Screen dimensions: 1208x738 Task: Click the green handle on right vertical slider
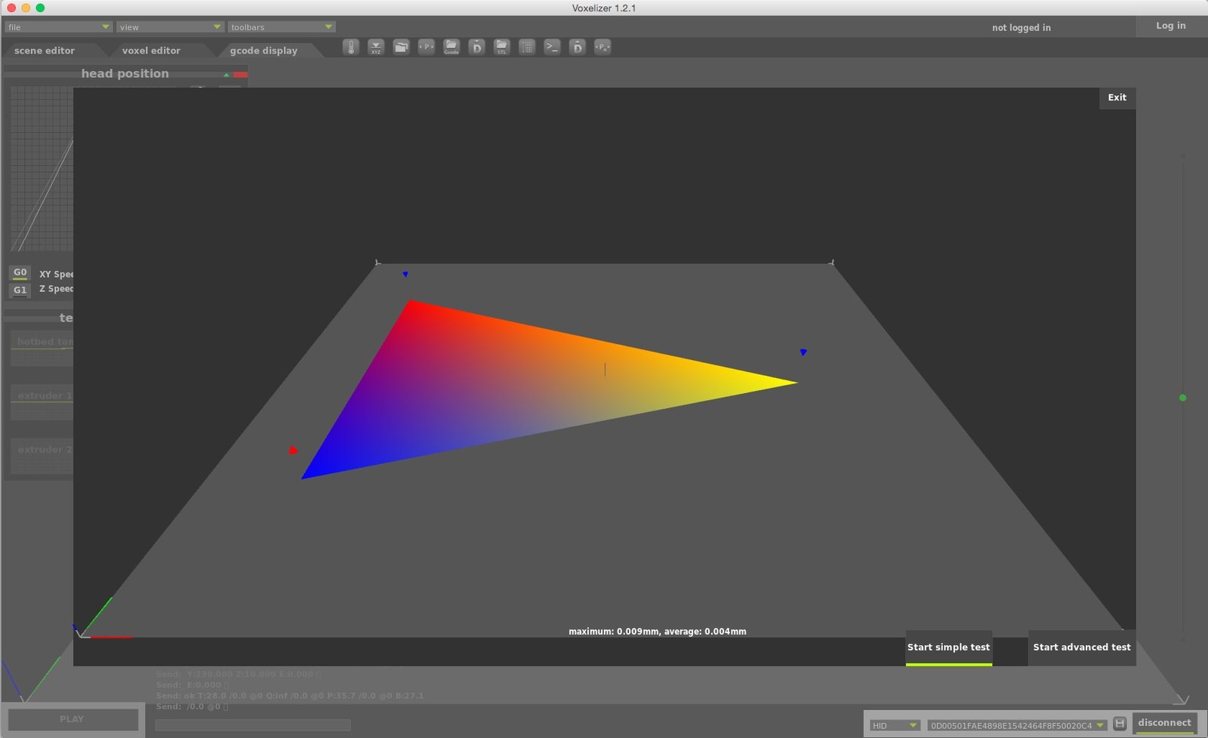point(1182,398)
